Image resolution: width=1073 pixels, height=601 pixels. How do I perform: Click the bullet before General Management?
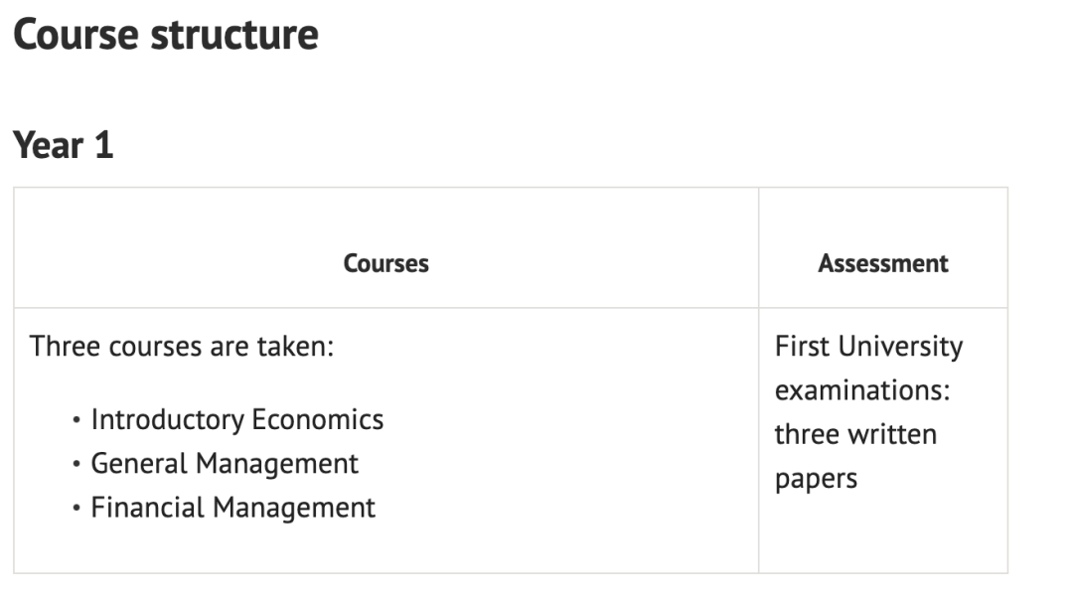tap(77, 464)
